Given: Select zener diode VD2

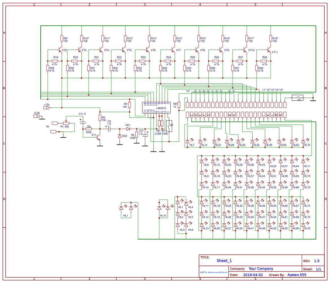Looking at the screenshot, I should pos(119,135).
